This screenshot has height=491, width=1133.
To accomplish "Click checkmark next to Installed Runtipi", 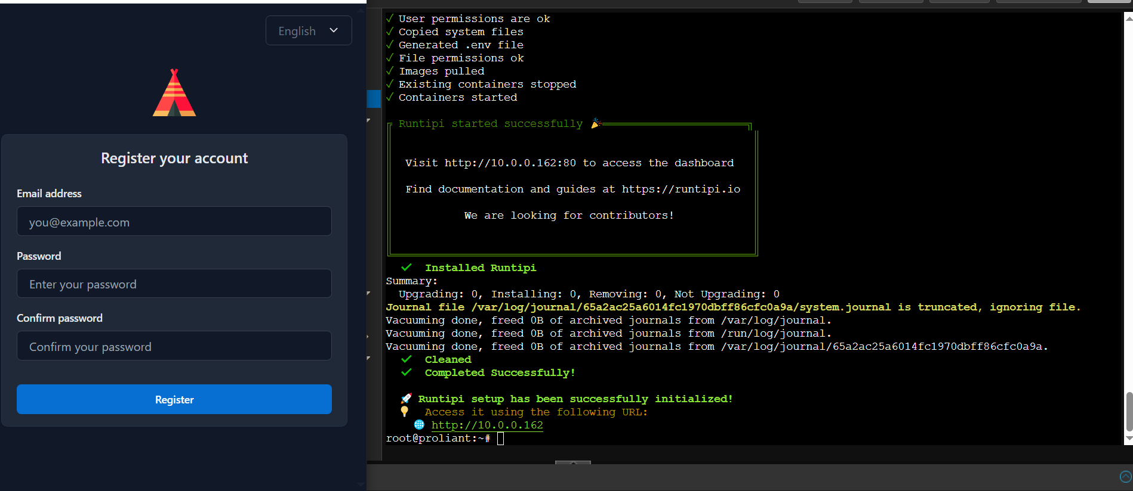I will click(407, 268).
